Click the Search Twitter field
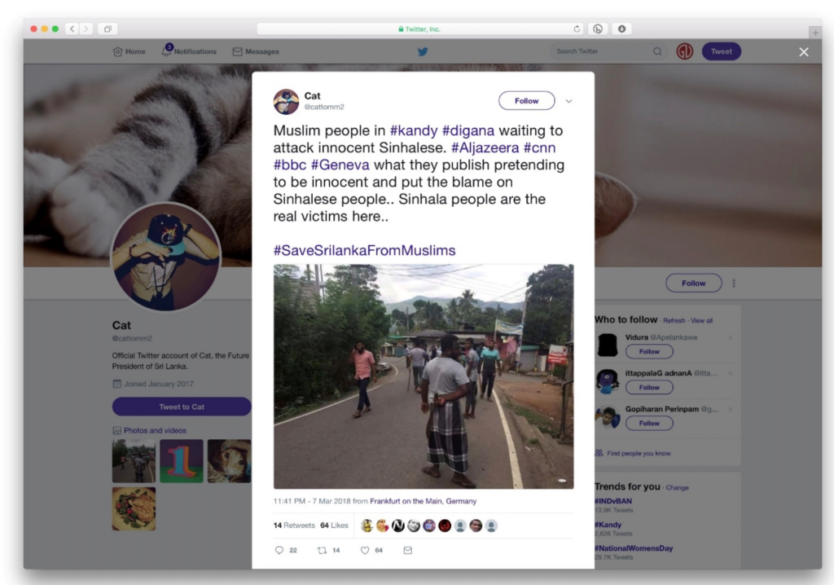 pos(608,51)
